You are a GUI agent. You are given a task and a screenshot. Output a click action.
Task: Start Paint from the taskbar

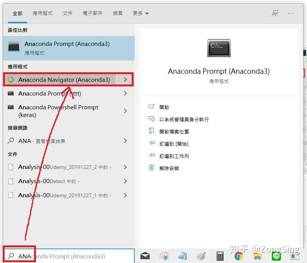[201, 256]
